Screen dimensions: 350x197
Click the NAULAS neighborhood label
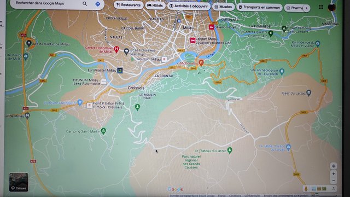click(116, 37)
